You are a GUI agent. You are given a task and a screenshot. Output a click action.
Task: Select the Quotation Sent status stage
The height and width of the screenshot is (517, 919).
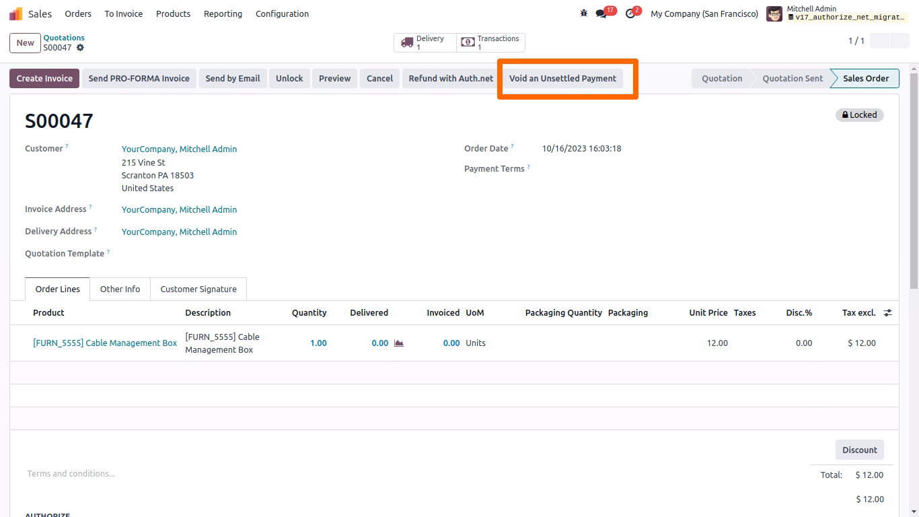(793, 79)
